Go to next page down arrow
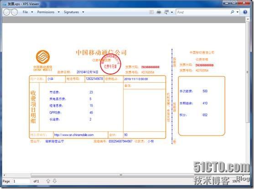 coord(55,181)
